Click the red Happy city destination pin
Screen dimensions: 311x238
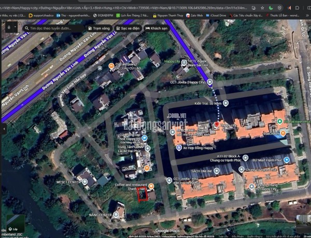coord(217,125)
